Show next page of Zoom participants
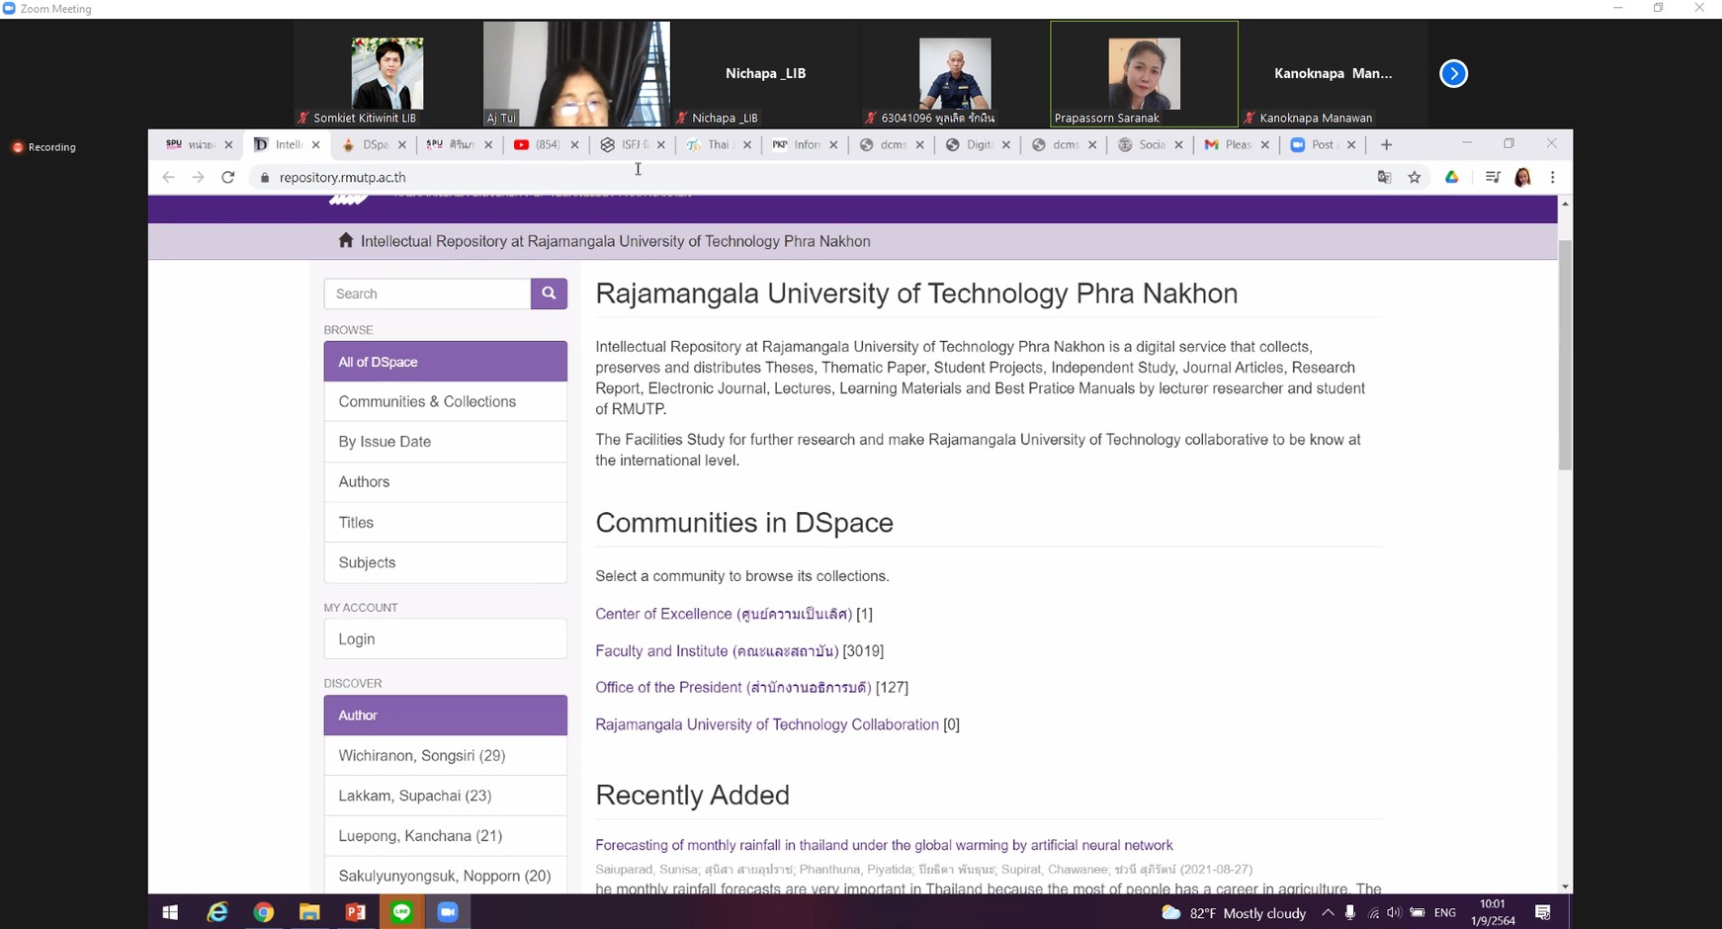This screenshot has width=1722, height=929. pyautogui.click(x=1453, y=74)
